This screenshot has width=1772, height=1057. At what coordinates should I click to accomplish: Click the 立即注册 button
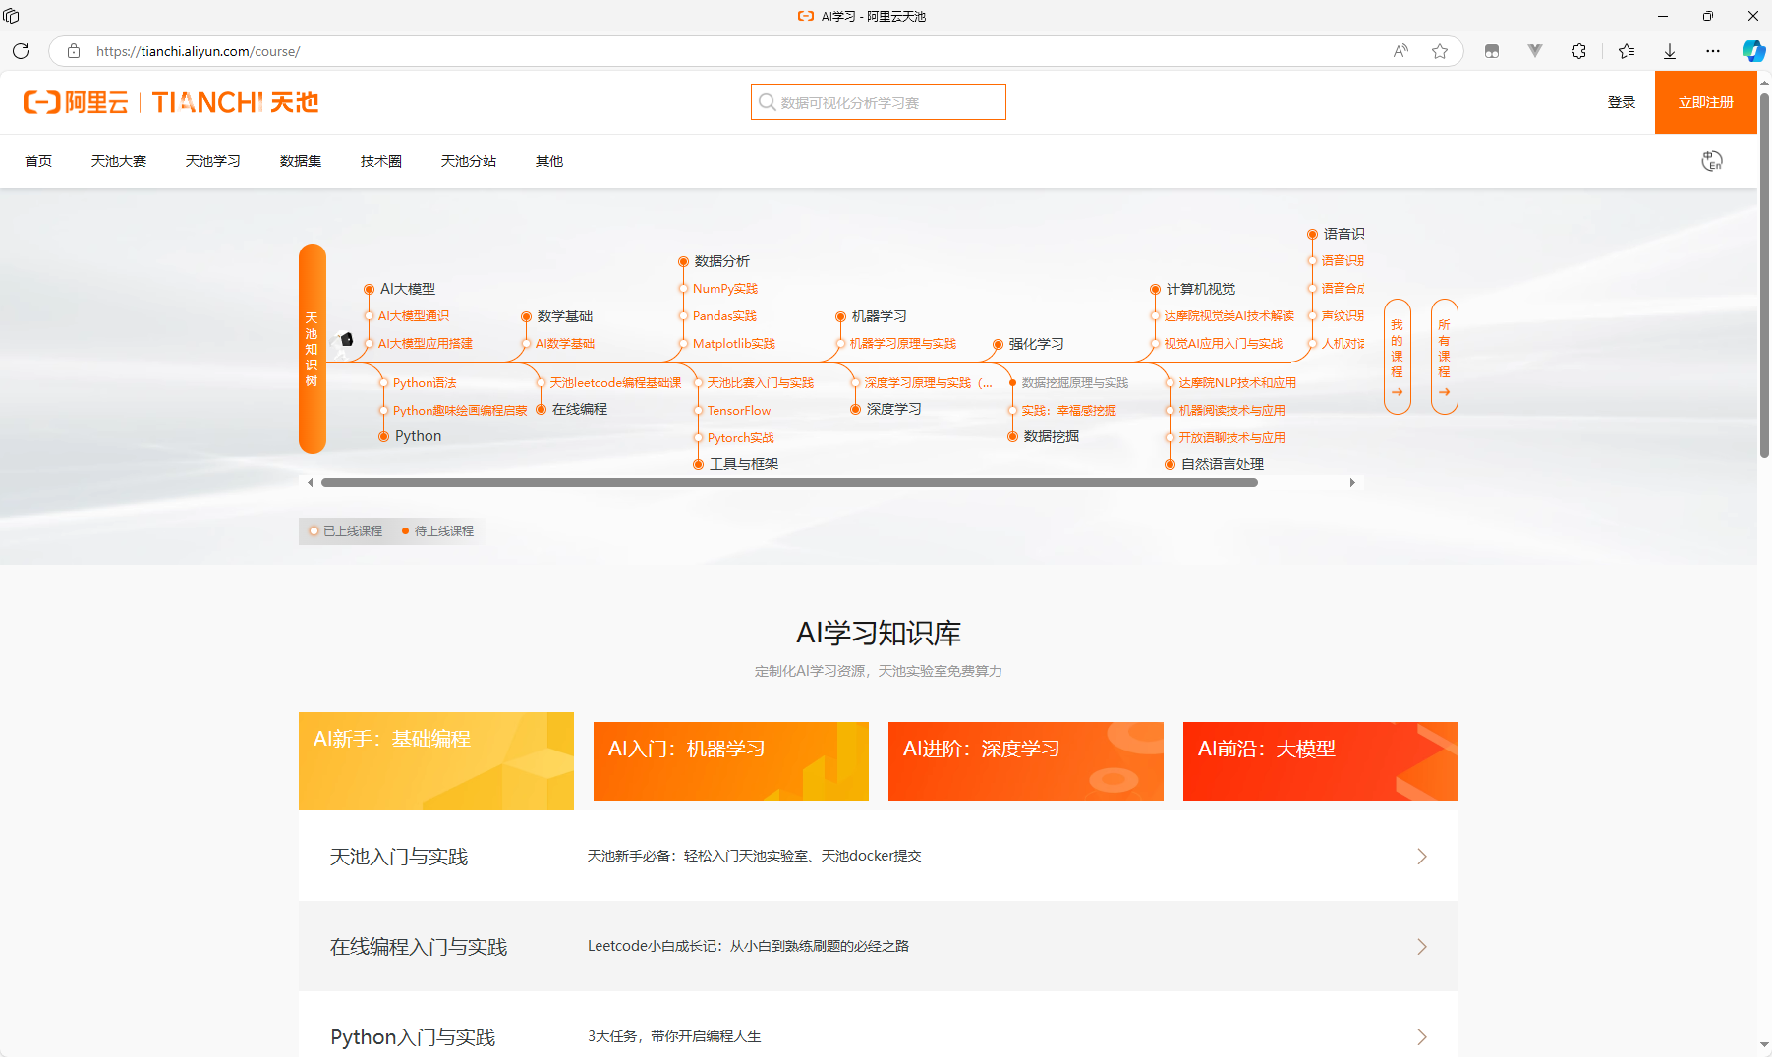[1705, 102]
